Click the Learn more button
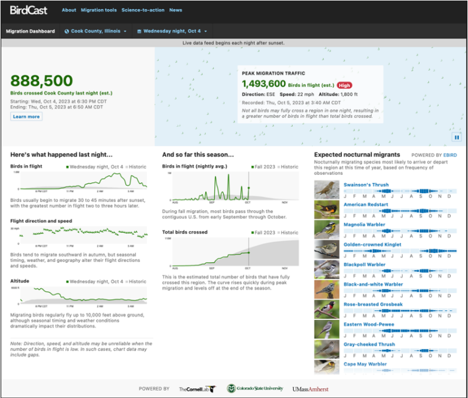Viewport: 468px width, 398px height. click(x=26, y=116)
